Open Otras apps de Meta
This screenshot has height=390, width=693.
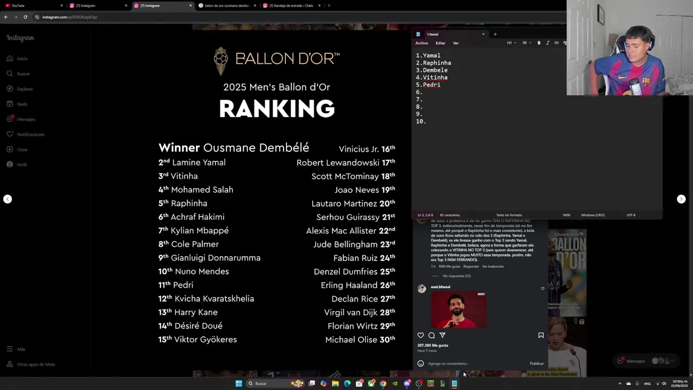pyautogui.click(x=30, y=365)
